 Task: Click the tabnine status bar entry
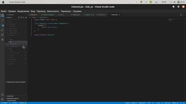[x=23, y=103]
